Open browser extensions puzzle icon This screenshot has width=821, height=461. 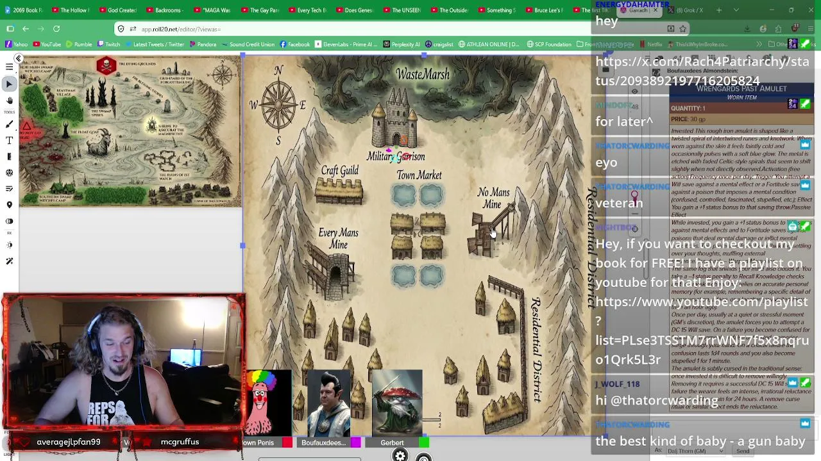778,29
